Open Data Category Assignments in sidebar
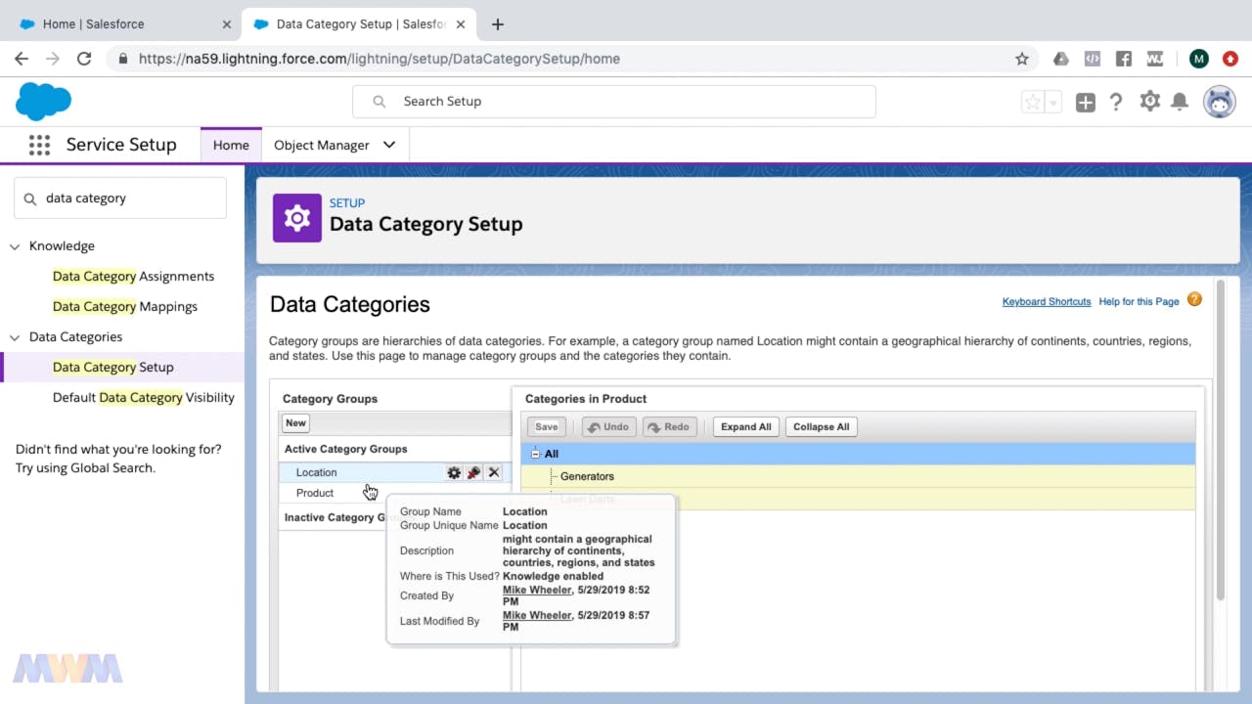The height and width of the screenshot is (704, 1252). [133, 277]
